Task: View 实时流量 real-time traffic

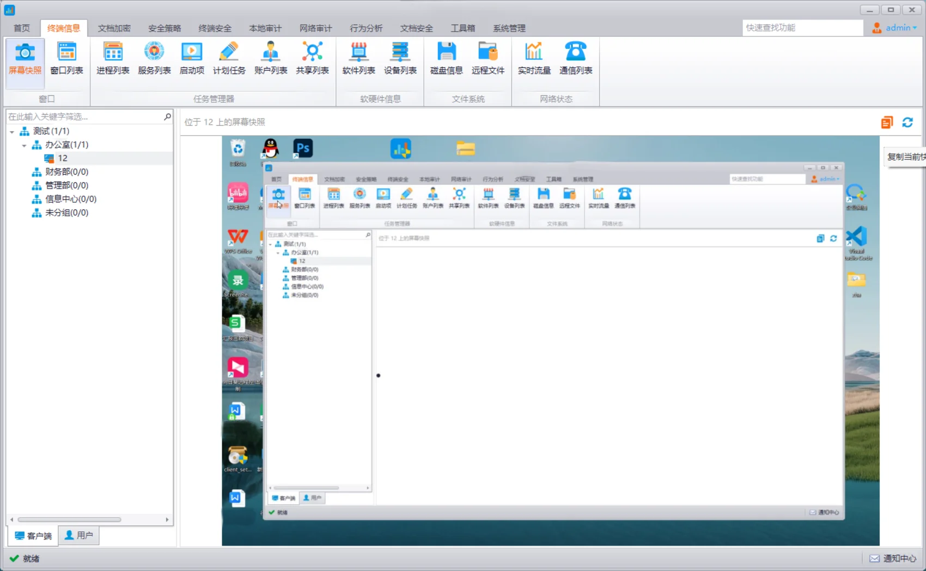Action: (534, 59)
